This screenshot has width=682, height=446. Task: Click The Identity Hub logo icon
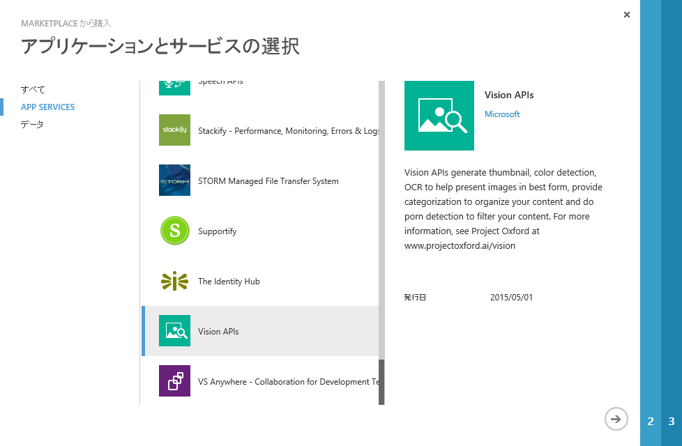(x=174, y=281)
